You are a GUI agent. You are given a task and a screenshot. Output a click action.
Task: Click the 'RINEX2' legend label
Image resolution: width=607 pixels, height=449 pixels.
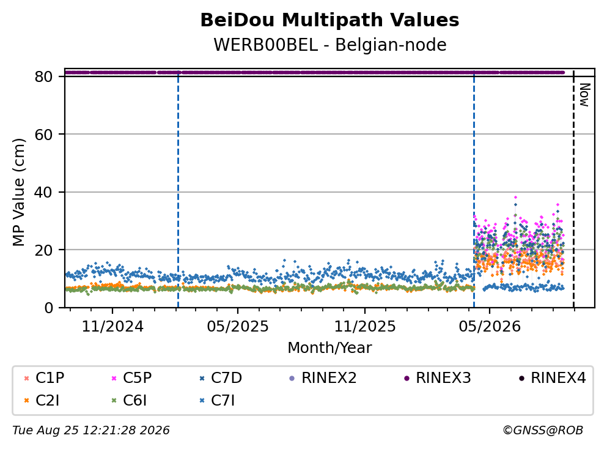(329, 377)
